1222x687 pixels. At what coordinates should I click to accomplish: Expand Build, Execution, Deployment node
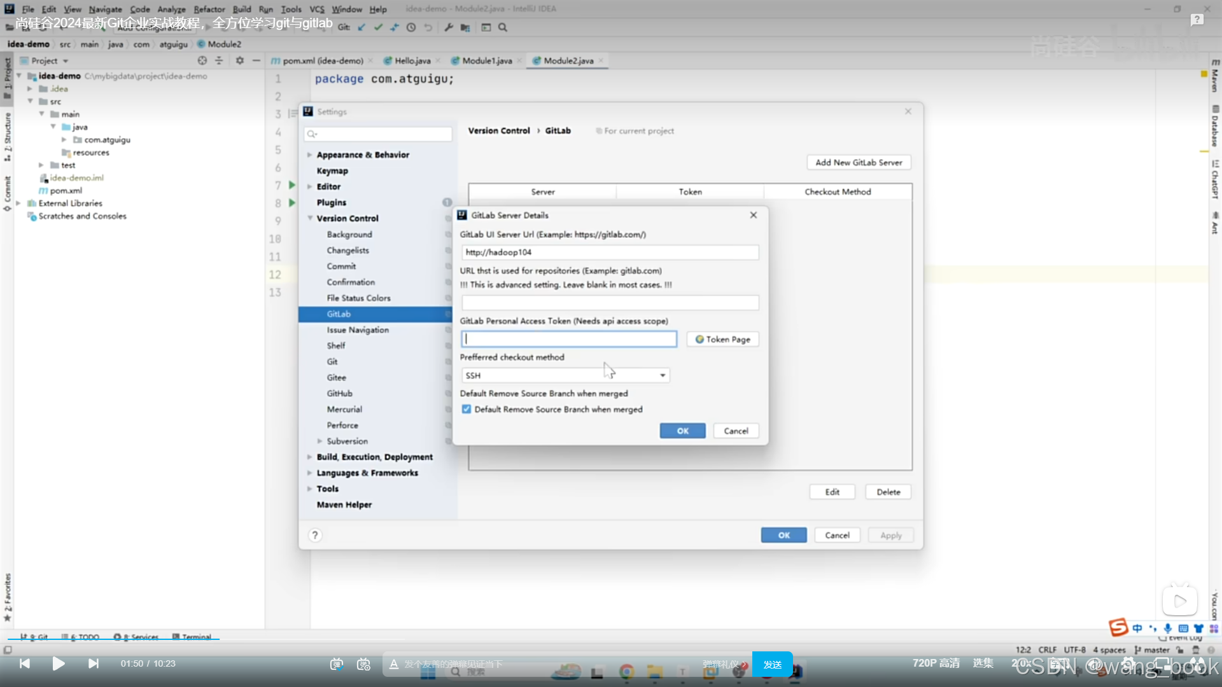point(309,457)
